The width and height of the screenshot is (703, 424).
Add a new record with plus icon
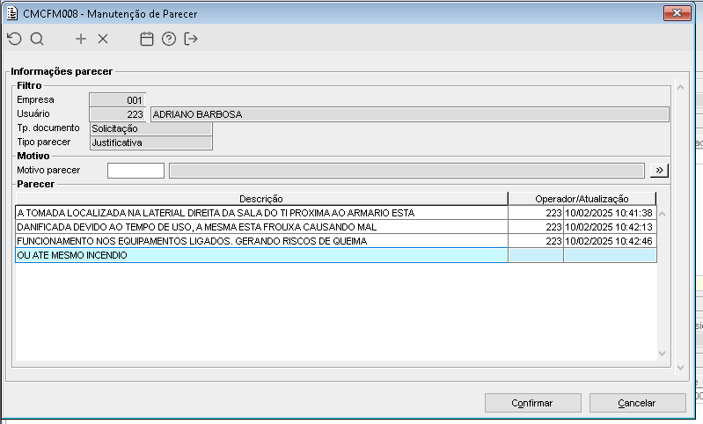coord(81,39)
